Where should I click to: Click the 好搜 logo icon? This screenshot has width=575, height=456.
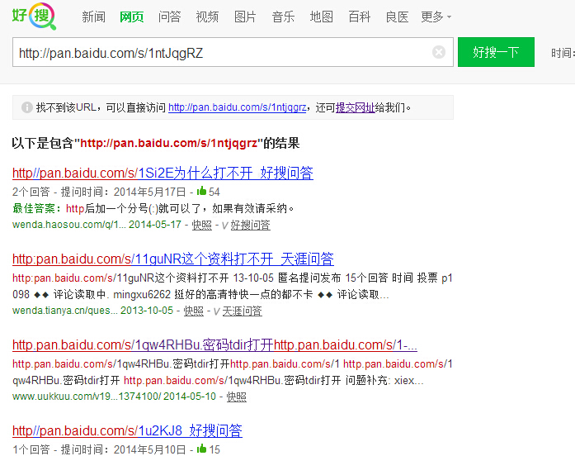pyautogui.click(x=34, y=17)
